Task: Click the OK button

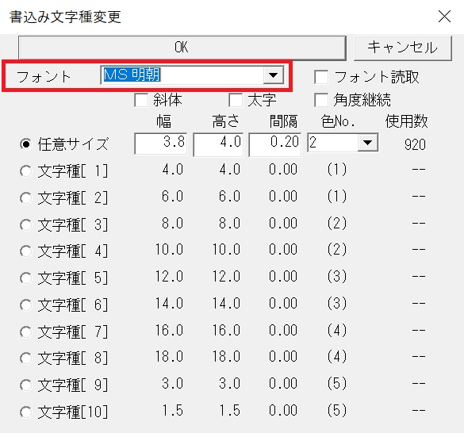Action: coord(182,48)
